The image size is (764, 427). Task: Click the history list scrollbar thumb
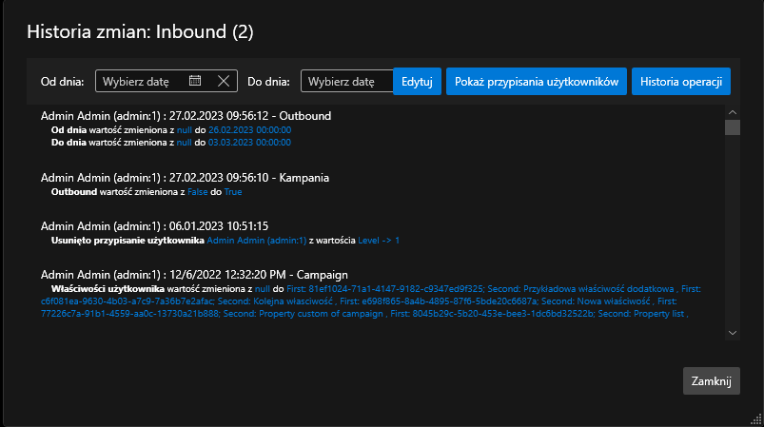point(732,127)
